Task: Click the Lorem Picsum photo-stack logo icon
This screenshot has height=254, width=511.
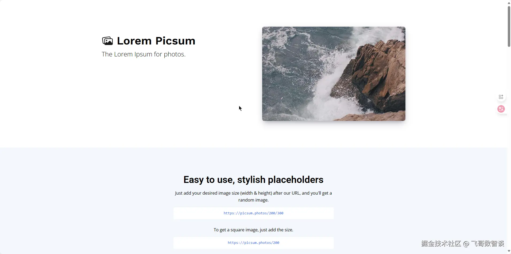Action: [x=107, y=41]
